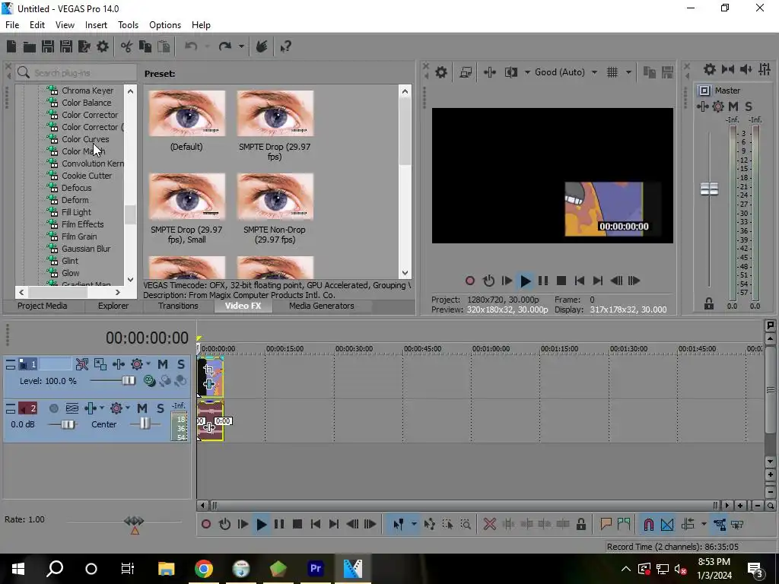779x584 pixels.
Task: Toggle loop playback in timeline transport
Action: tap(224, 524)
